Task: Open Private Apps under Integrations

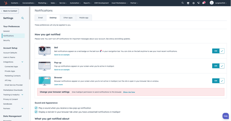Action: [10, 71]
